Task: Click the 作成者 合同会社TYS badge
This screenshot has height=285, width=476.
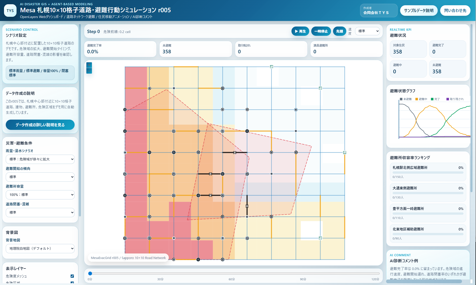Action: click(x=379, y=11)
